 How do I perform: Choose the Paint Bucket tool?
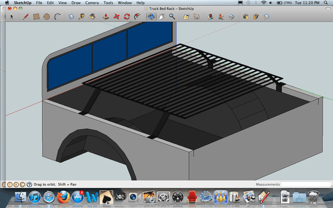click(x=92, y=17)
